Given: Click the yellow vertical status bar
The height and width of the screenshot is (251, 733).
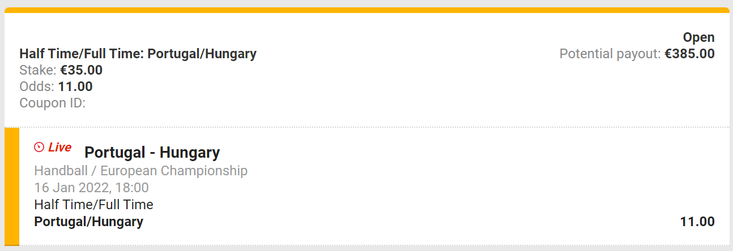Looking at the screenshot, I should [x=12, y=187].
